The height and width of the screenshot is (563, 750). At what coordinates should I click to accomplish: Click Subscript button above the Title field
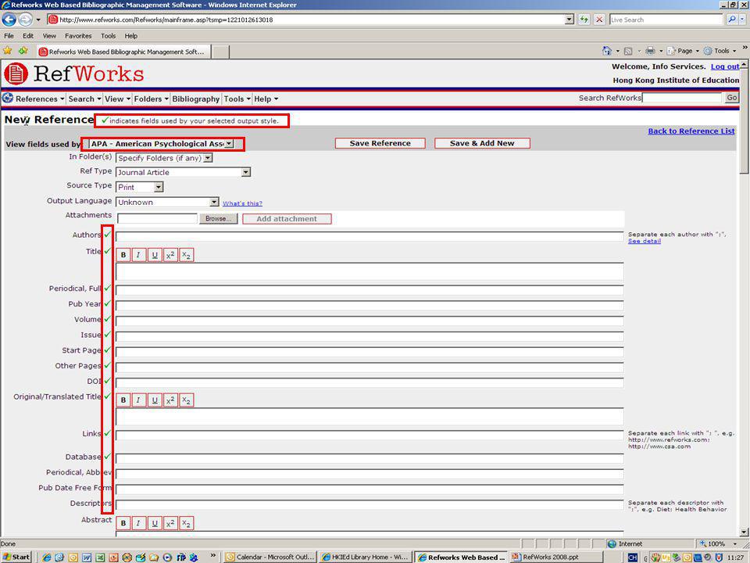pyautogui.click(x=186, y=255)
